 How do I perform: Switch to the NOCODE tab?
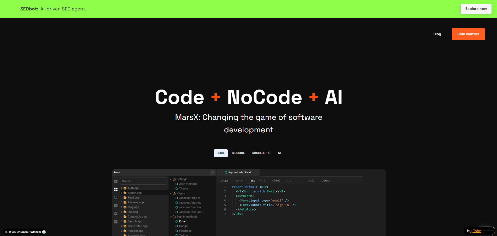(238, 153)
